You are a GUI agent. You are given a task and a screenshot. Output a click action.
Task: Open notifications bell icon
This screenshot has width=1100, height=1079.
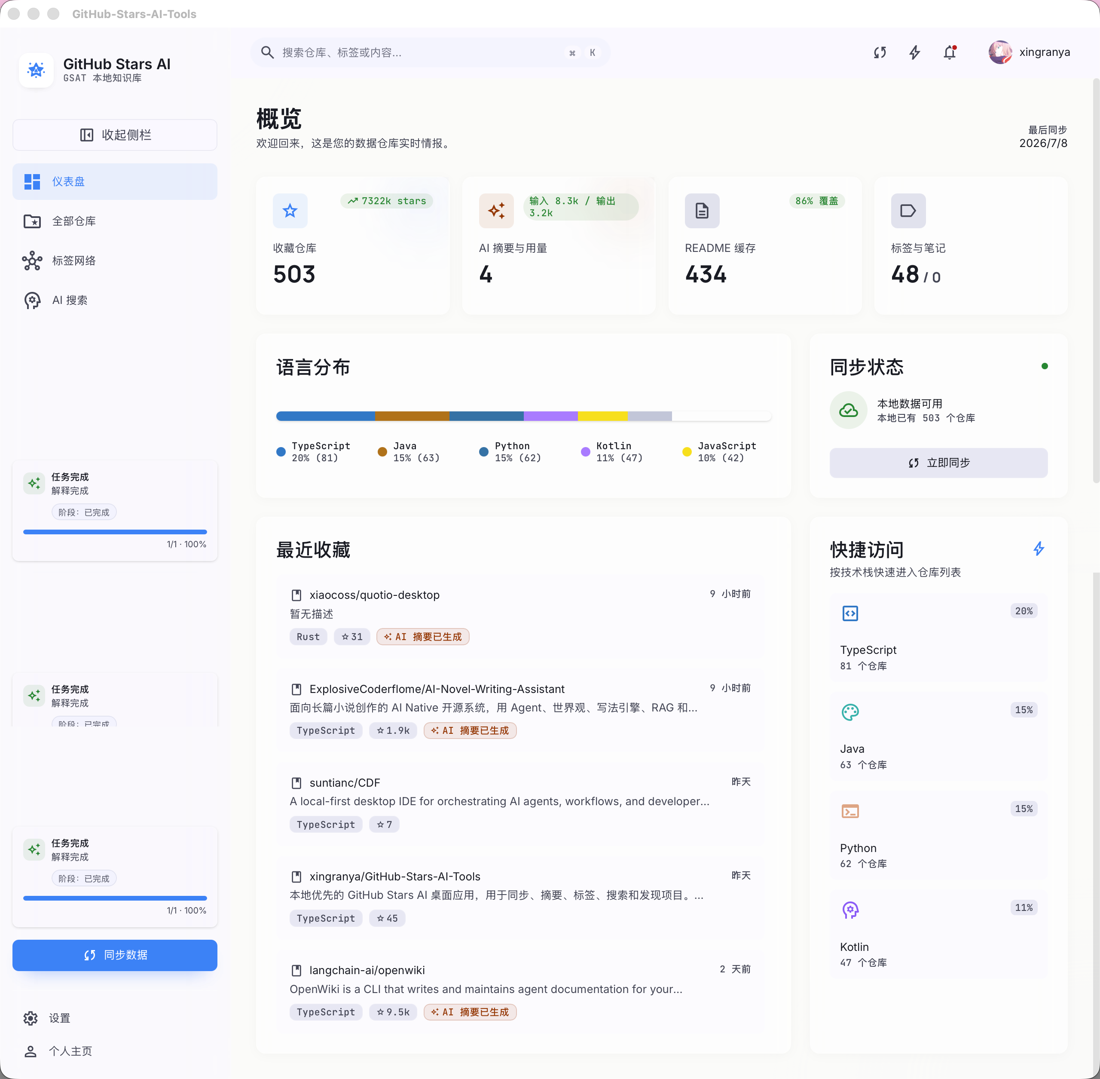click(950, 53)
